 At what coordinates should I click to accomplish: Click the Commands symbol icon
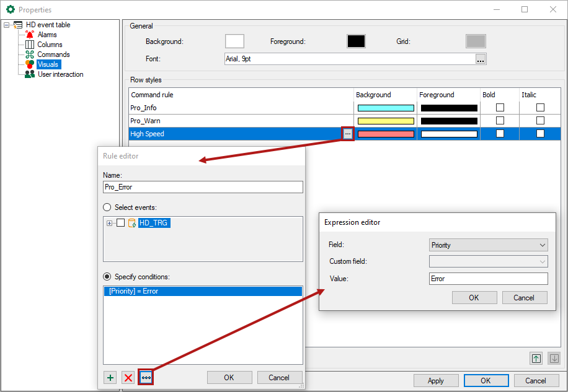pyautogui.click(x=30, y=54)
